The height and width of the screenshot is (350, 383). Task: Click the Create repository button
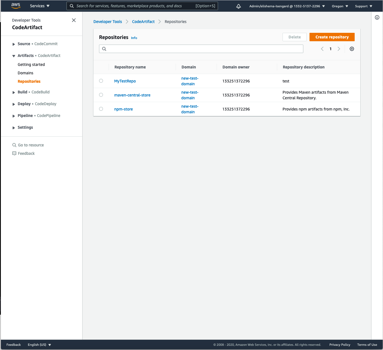[332, 37]
